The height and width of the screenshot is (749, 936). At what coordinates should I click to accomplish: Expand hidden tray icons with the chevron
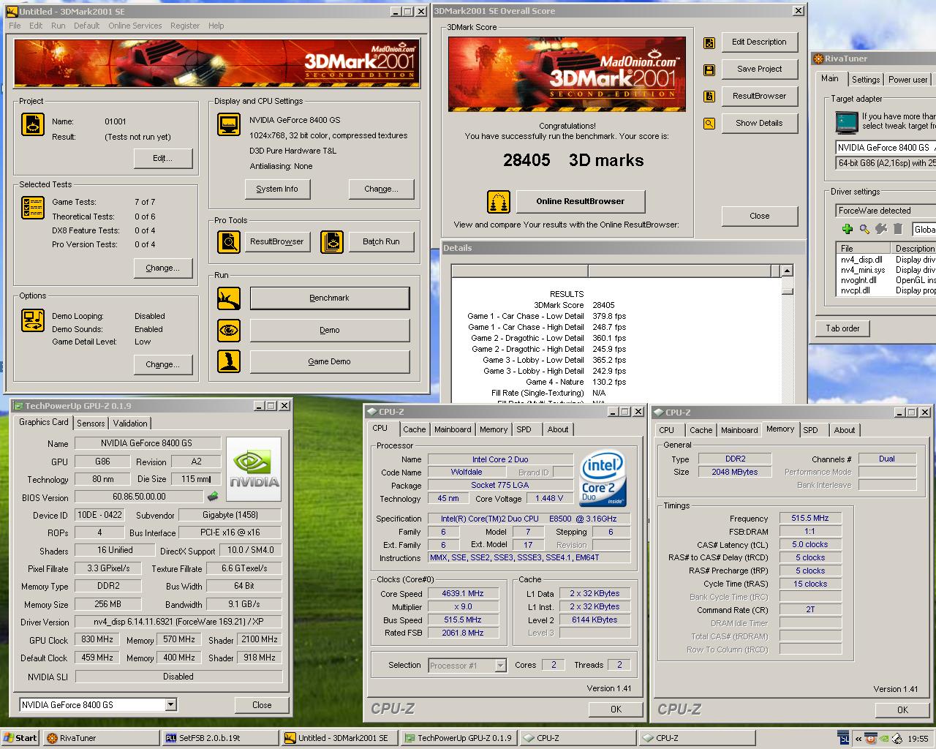coord(858,738)
